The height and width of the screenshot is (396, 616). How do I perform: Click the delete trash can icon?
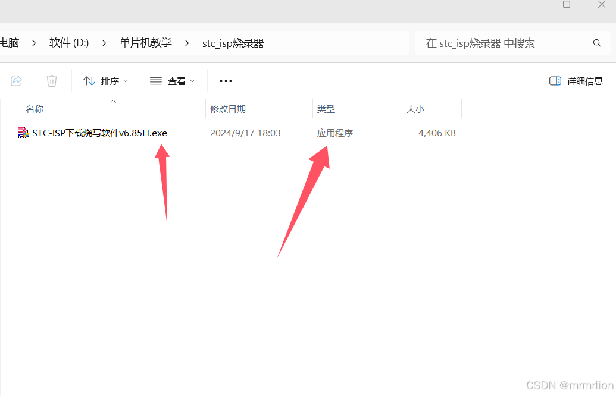point(51,81)
